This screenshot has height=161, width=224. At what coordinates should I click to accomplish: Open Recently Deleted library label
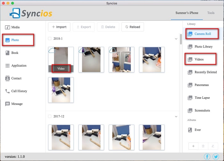point(205,72)
